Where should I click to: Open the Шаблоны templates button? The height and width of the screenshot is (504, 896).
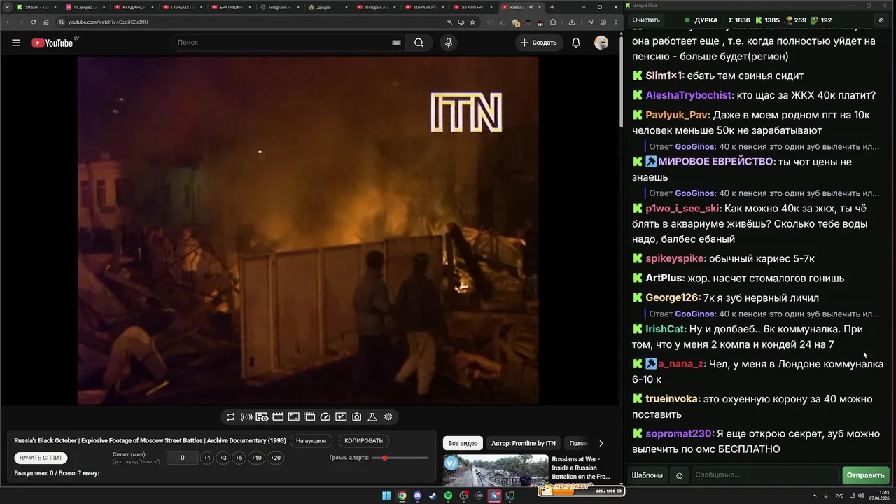tap(647, 475)
